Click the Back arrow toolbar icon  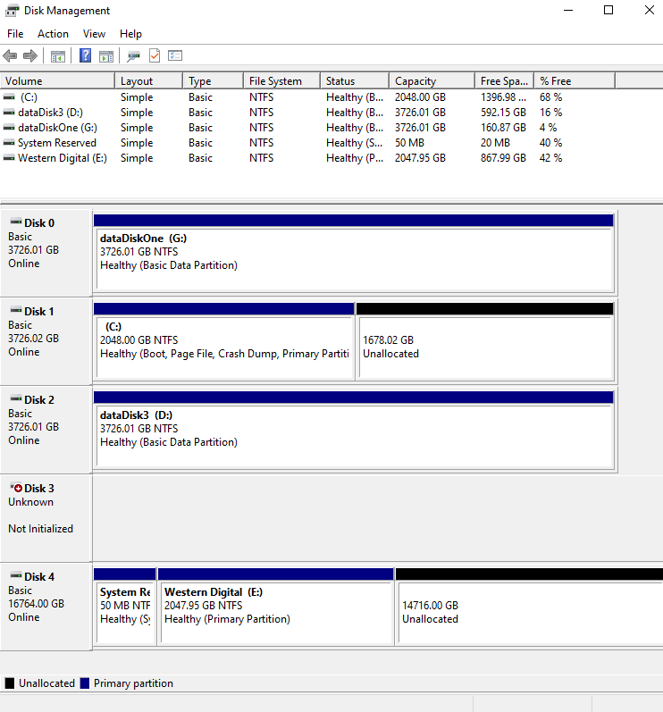[10, 56]
